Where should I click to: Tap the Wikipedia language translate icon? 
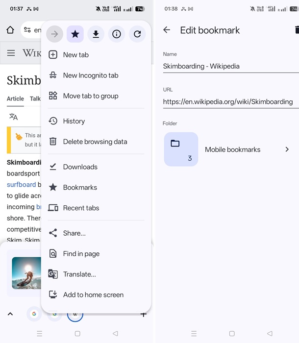coord(13,117)
